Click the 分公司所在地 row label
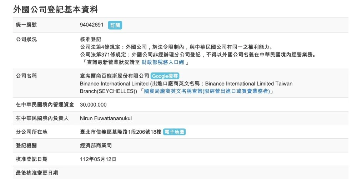This screenshot has width=357, height=179. tap(31, 132)
